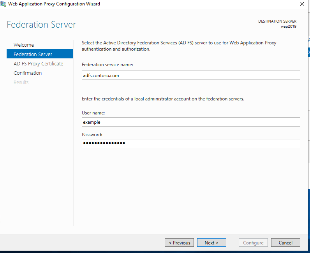Click the Federation service name field
The width and height of the screenshot is (310, 253).
pyautogui.click(x=191, y=76)
